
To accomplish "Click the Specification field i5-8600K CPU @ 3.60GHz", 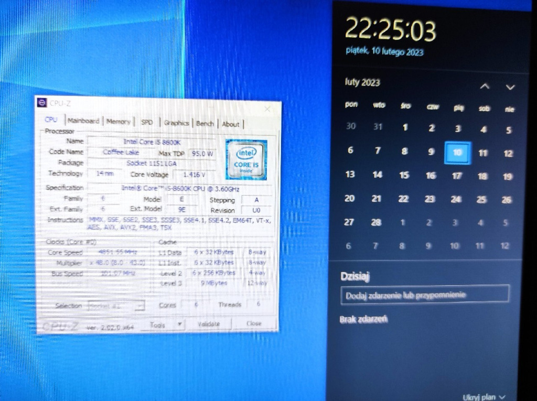I will 180,189.
